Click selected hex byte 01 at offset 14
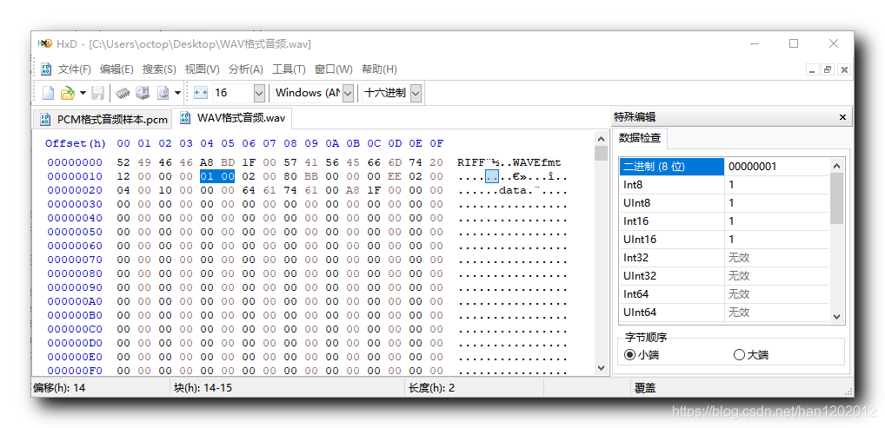The image size is (885, 428). (207, 176)
